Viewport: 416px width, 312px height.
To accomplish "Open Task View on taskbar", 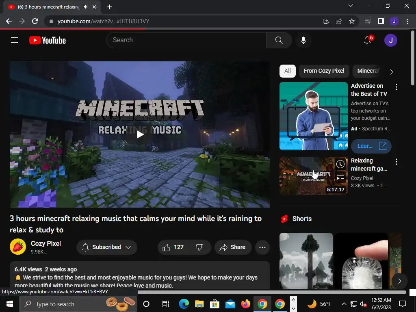I will coord(166,304).
